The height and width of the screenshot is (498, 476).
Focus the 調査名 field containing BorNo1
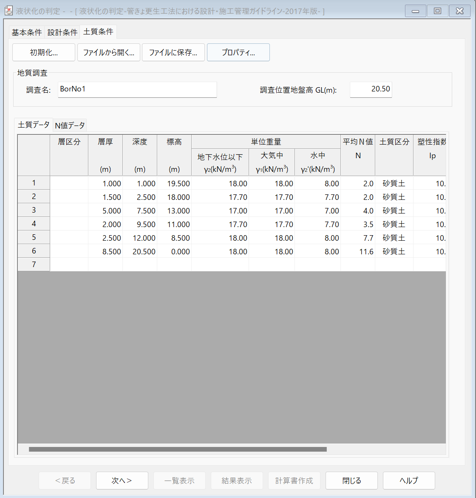click(x=137, y=90)
